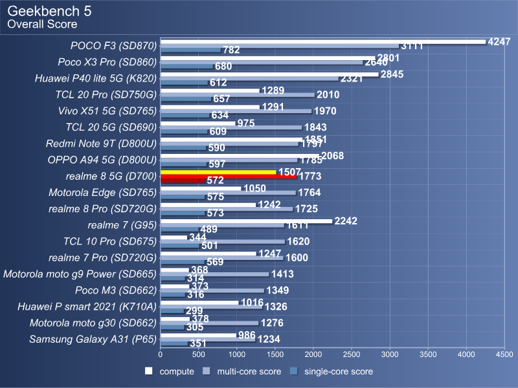Click the 2000 tick on the x-axis

pyautogui.click(x=313, y=354)
